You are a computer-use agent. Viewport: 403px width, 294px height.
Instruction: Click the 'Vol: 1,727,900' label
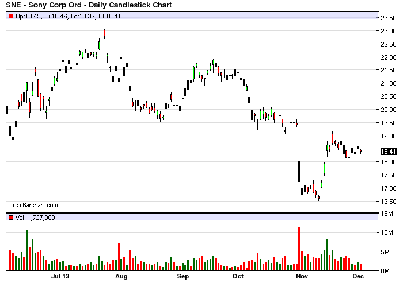click(35, 218)
